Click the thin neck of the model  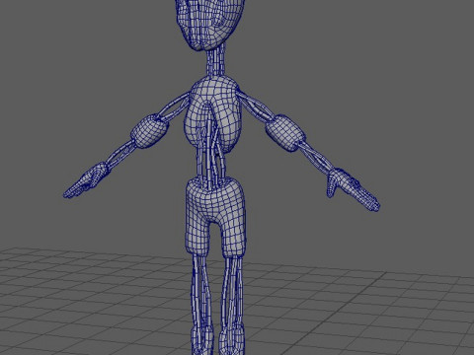tap(216, 62)
